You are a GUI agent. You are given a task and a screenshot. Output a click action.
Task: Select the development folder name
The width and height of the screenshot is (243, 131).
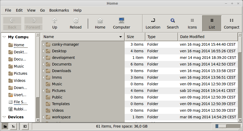pyautogui.click(x=63, y=58)
